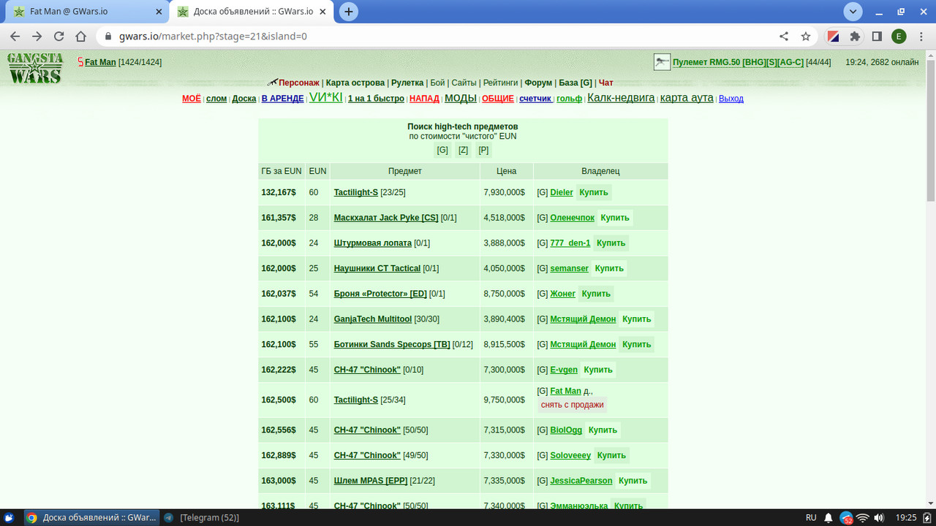Screen dimensions: 936x526
Task: Buy the Tactilight-S from Dieler
Action: tap(593, 192)
